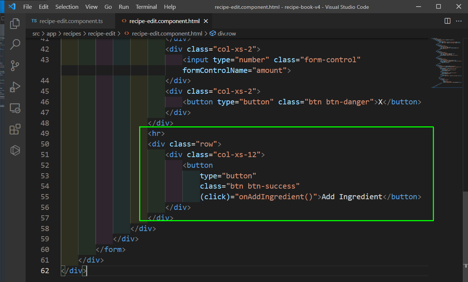Click "btn btn-danger" class value
This screenshot has width=468, height=282.
tap(339, 102)
